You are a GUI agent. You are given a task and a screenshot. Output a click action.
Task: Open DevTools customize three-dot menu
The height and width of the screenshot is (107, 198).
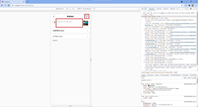pyautogui.click(x=194, y=9)
